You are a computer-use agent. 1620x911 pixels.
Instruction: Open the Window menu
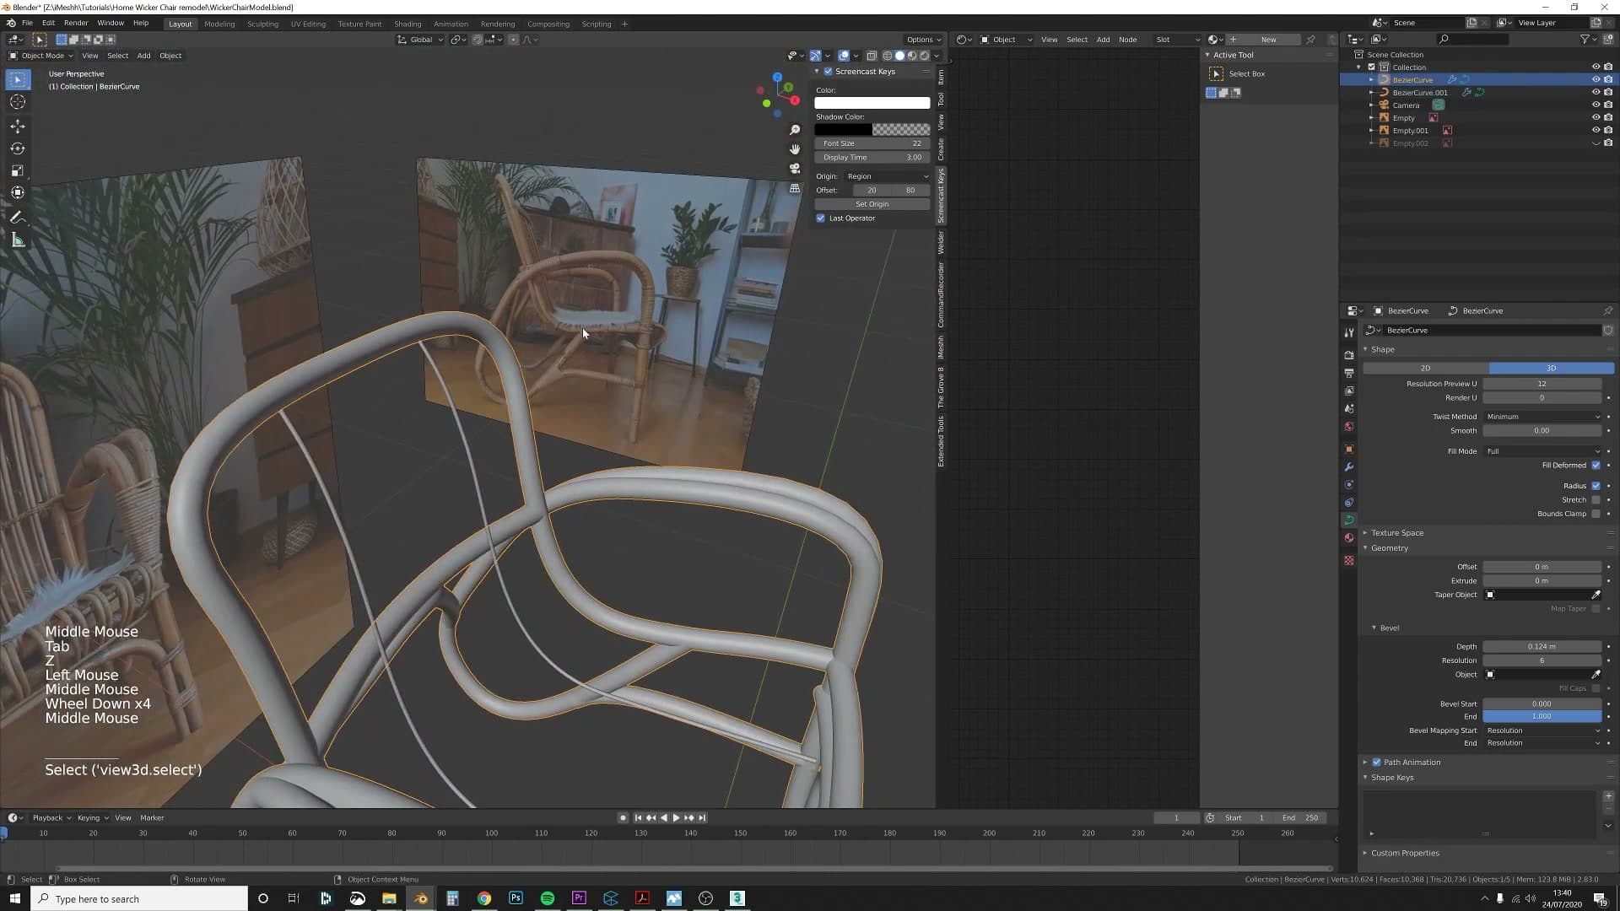(x=111, y=23)
